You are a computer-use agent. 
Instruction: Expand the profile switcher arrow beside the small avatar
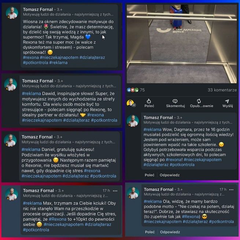(134, 105)
